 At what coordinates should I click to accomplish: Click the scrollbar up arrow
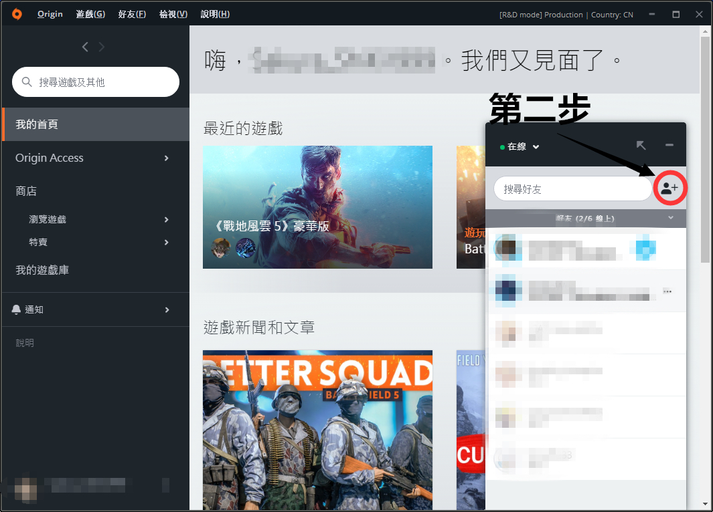tap(705, 31)
